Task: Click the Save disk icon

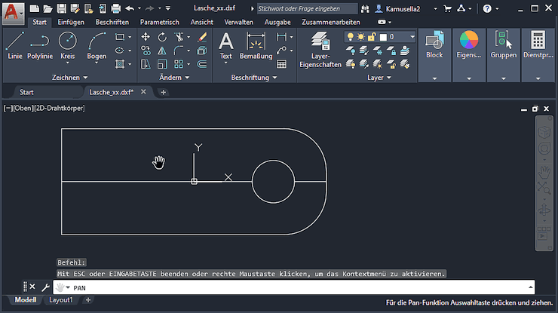Action: [62, 8]
